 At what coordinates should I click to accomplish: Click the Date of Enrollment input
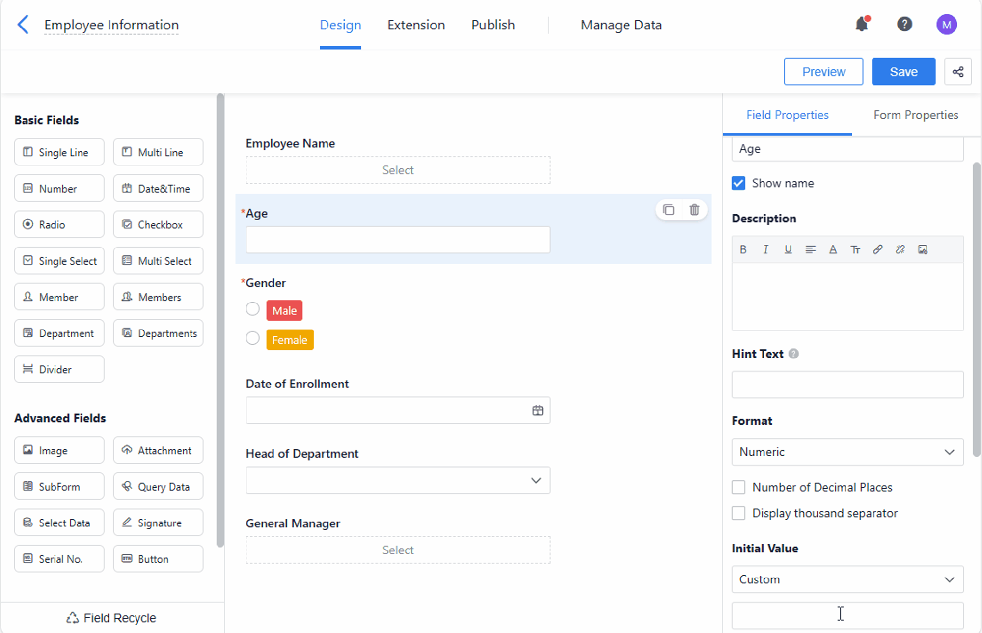click(x=398, y=411)
